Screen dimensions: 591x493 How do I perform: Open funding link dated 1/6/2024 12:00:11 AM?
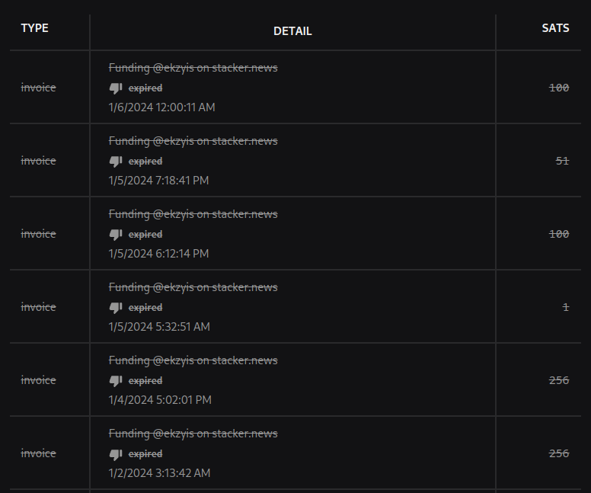[x=193, y=68]
